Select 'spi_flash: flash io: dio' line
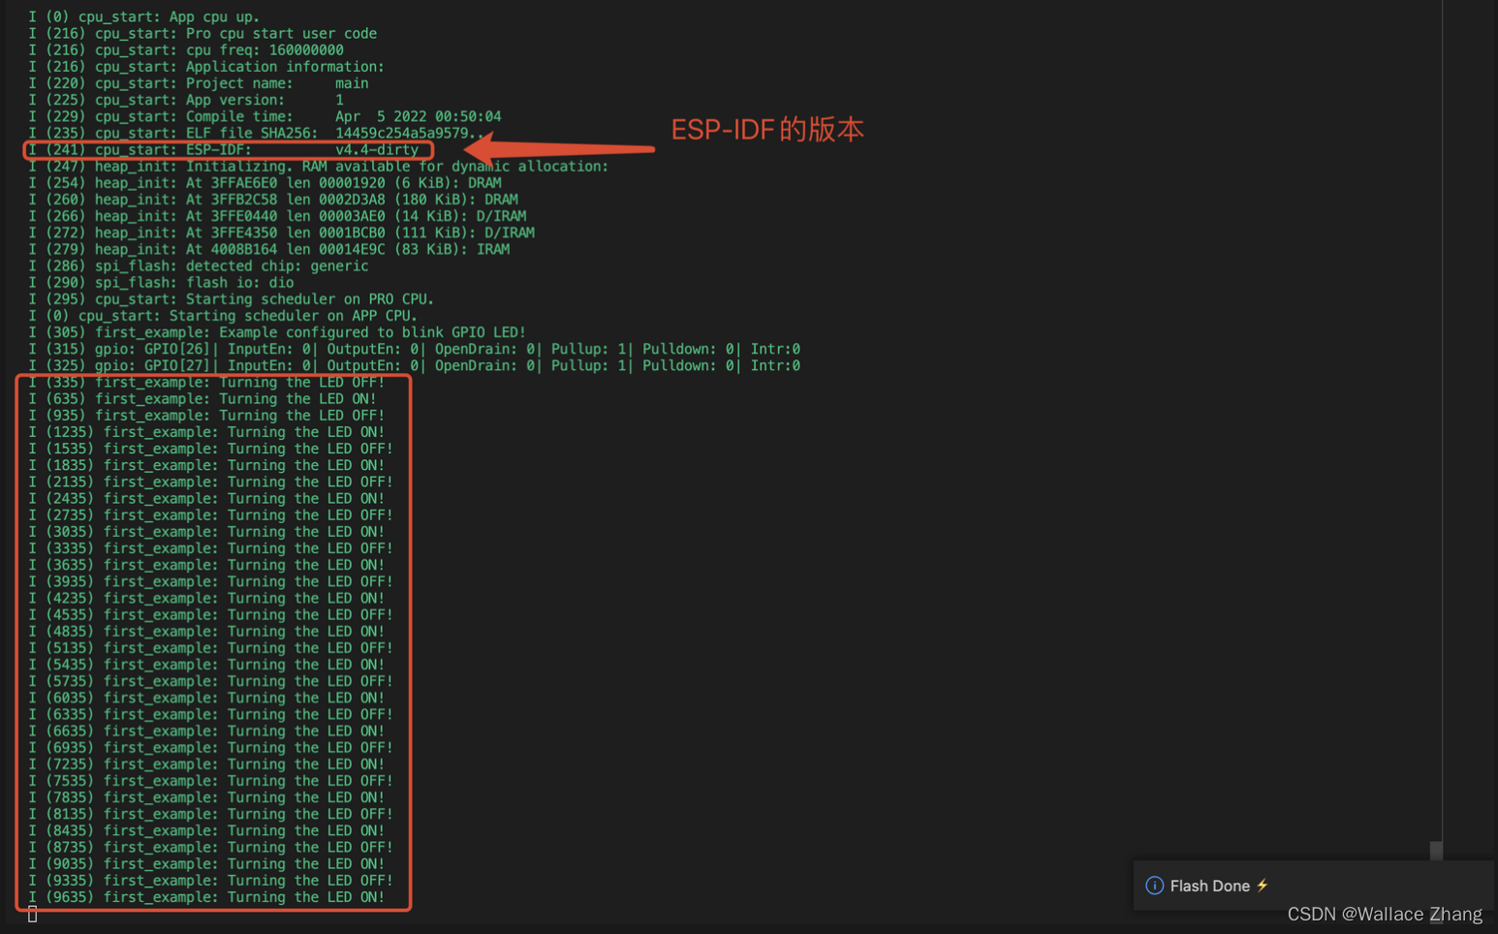Screen dimensions: 1498x934 (161, 282)
